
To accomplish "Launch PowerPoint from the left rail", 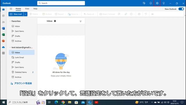I will click(x=3, y=41).
